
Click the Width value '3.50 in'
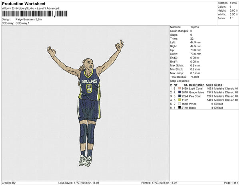tap(234, 14)
